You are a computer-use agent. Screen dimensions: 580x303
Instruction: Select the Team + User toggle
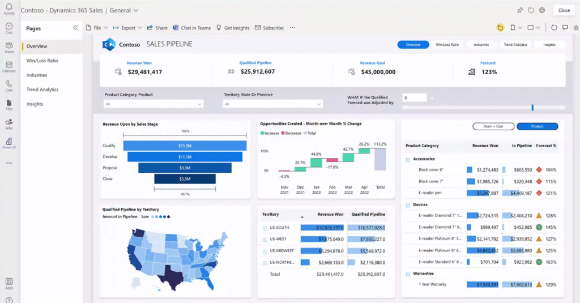tap(493, 126)
